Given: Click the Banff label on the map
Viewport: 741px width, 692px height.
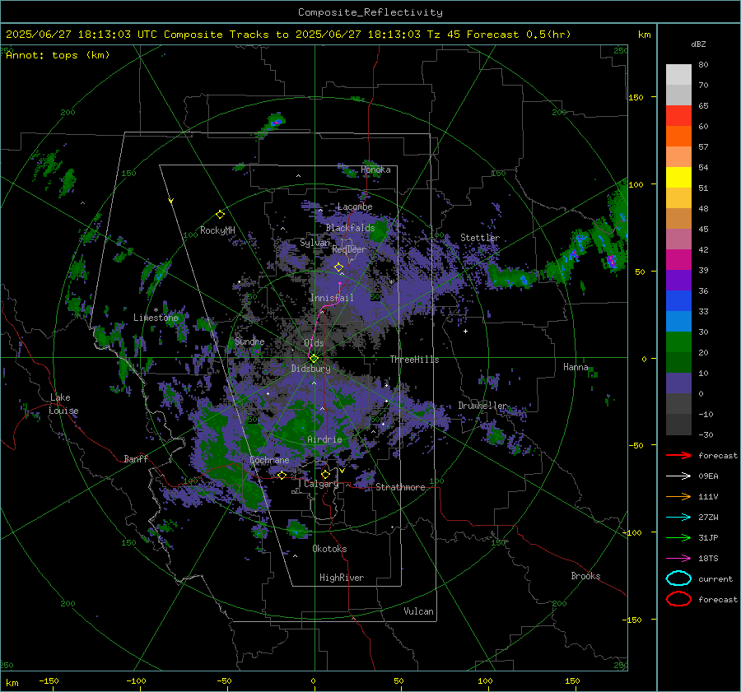Looking at the screenshot, I should tap(136, 459).
